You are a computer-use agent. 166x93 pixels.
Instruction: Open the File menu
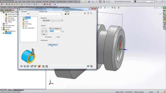16,2
